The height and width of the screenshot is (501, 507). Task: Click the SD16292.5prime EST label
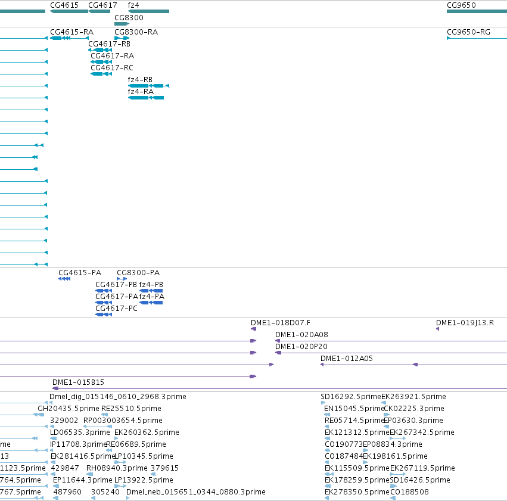click(351, 397)
